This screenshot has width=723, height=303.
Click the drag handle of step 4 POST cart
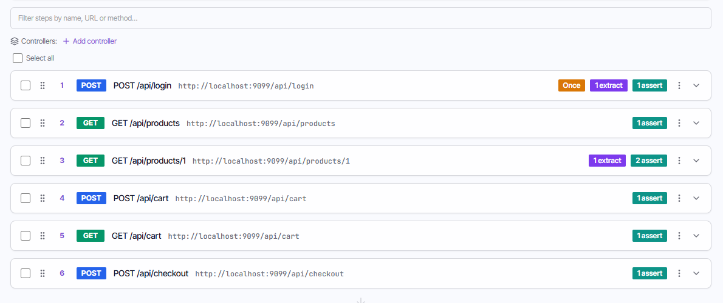click(x=43, y=198)
